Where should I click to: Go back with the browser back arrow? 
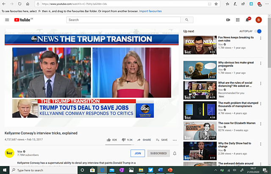tap(4, 4)
